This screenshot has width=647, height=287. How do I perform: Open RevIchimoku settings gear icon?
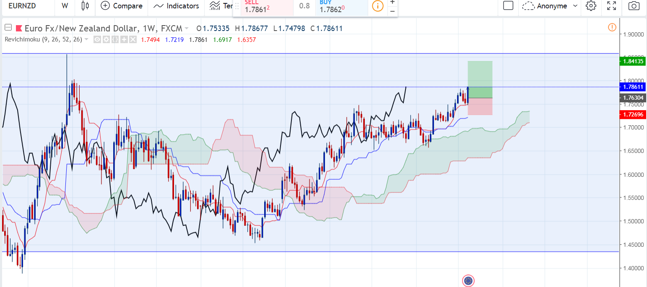(106, 39)
